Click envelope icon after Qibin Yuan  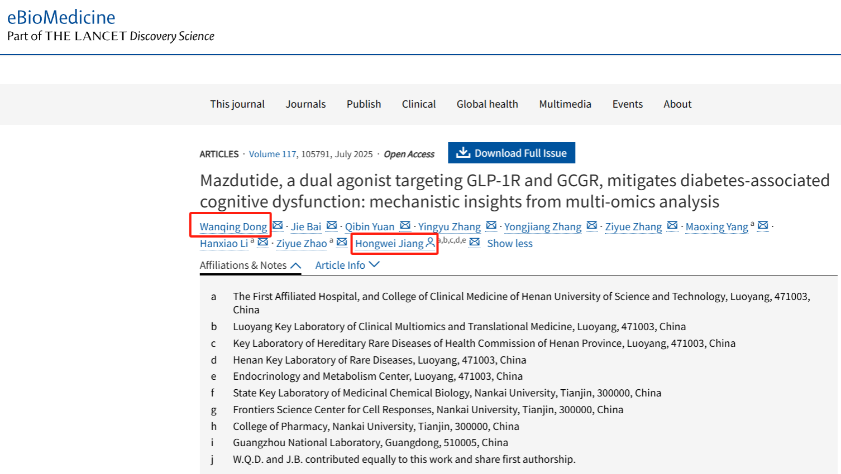click(405, 226)
